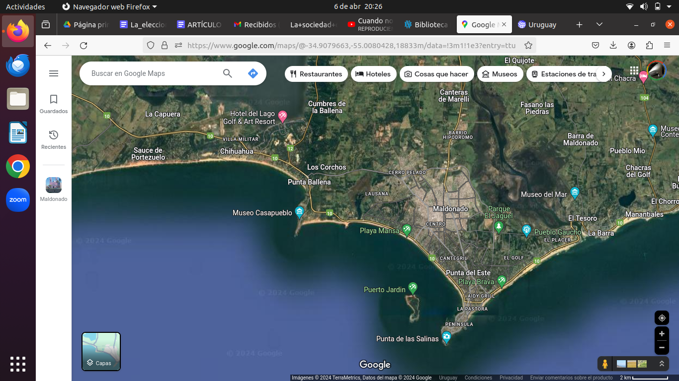Zoom out with the minus button

point(662,348)
